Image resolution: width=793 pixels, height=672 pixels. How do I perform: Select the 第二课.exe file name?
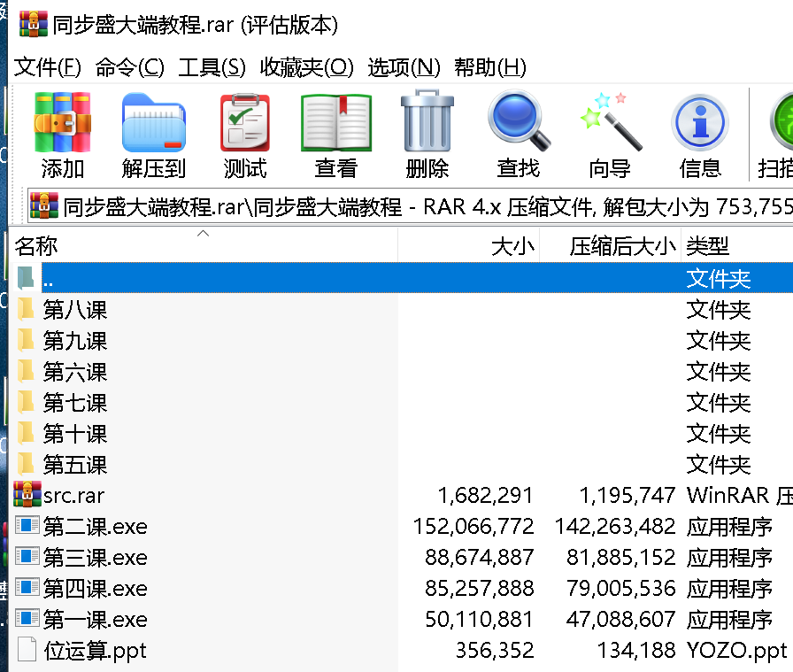click(95, 526)
